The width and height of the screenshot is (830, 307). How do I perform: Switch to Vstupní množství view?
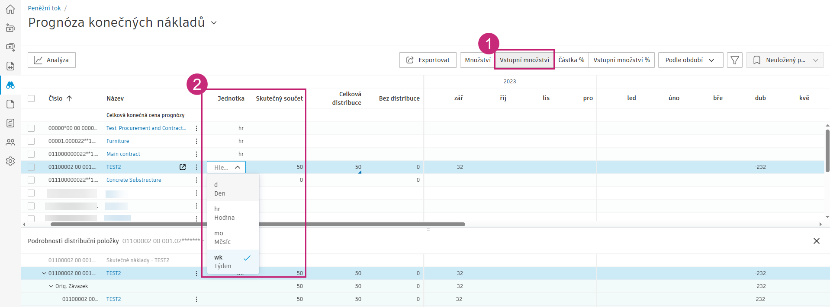coord(524,60)
